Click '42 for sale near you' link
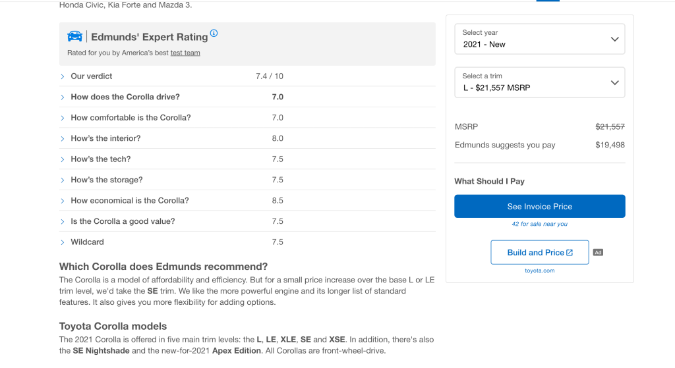The height and width of the screenshot is (368, 675). (x=539, y=224)
